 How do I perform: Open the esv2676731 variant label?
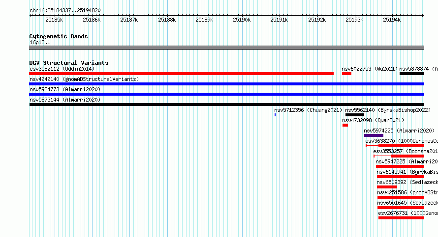408,213
